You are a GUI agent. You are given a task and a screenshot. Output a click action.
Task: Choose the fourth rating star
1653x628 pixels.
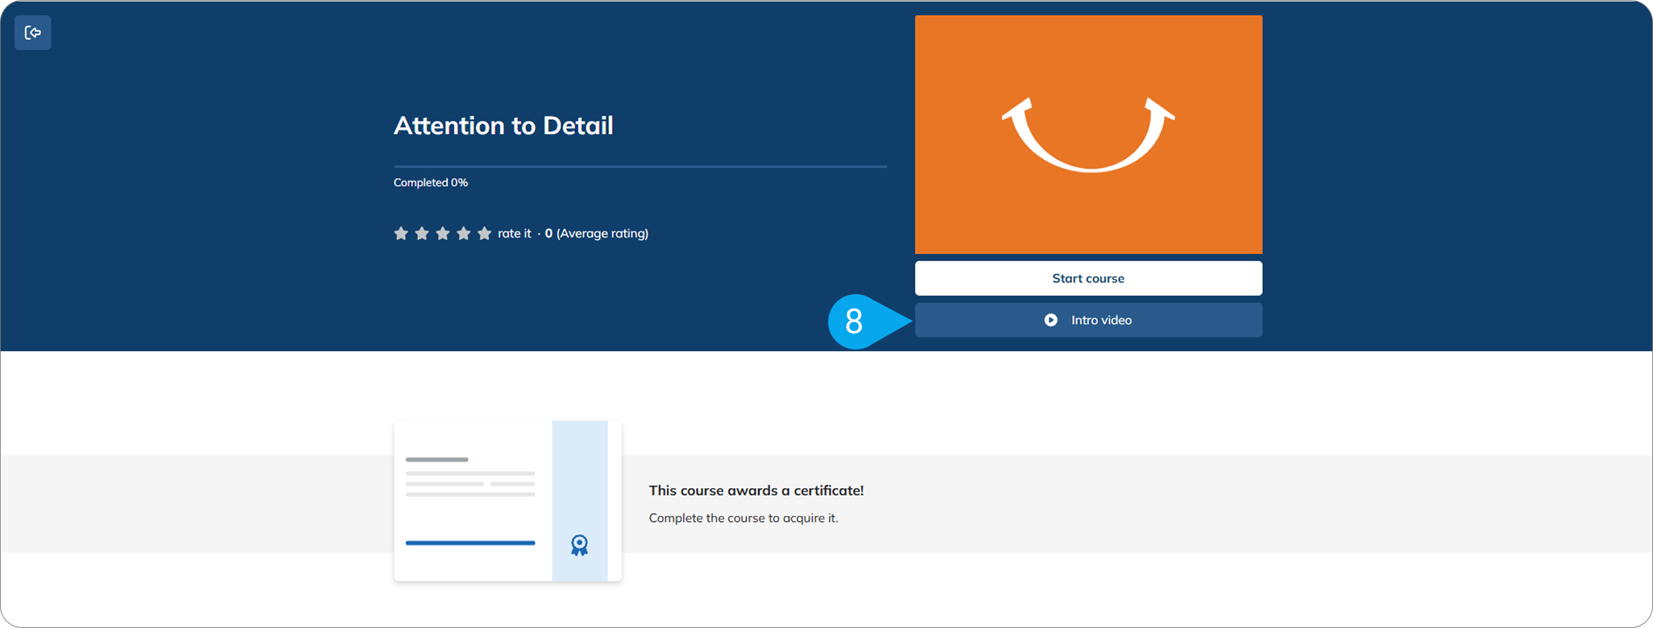click(463, 233)
